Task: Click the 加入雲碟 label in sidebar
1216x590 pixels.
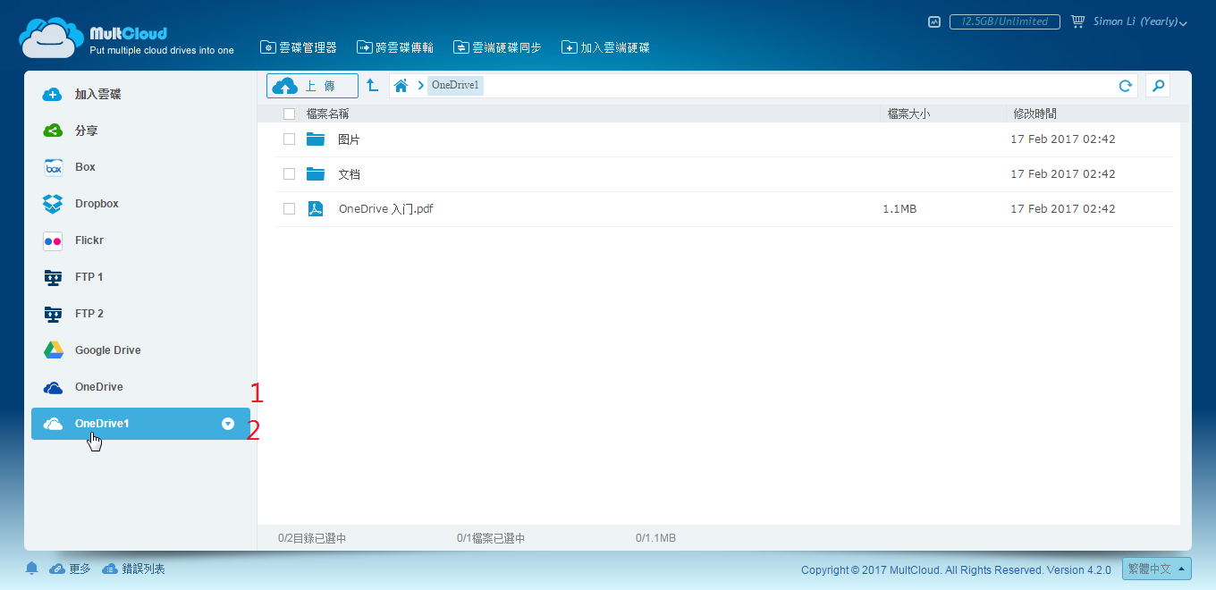Action: pyautogui.click(x=98, y=94)
